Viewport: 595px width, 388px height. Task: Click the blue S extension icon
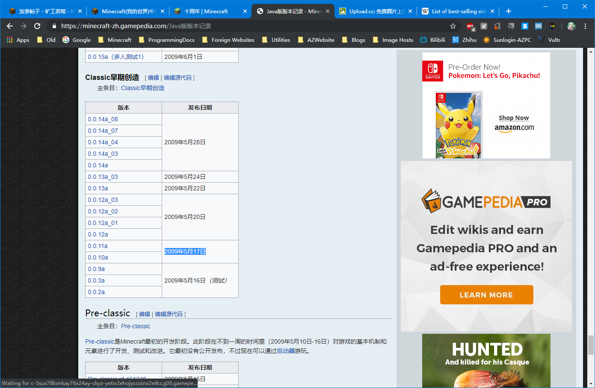525,26
